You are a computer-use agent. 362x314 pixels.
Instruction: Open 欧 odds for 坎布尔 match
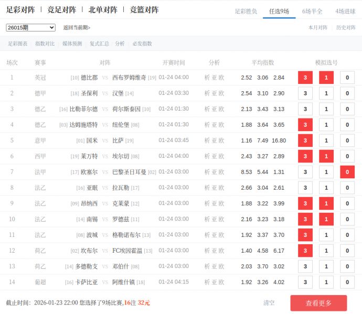coord(221,251)
